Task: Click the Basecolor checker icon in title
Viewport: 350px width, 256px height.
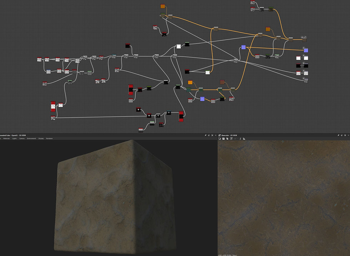Action: (x=220, y=135)
